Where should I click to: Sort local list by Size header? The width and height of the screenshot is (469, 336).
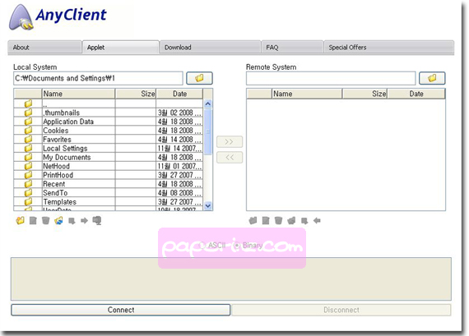(x=136, y=94)
